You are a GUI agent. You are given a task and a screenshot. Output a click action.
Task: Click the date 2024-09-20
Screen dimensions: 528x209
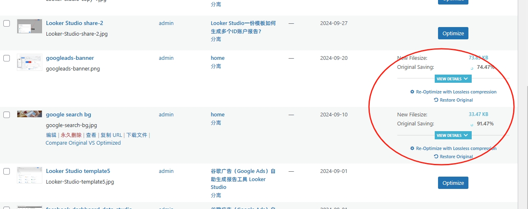pos(334,58)
